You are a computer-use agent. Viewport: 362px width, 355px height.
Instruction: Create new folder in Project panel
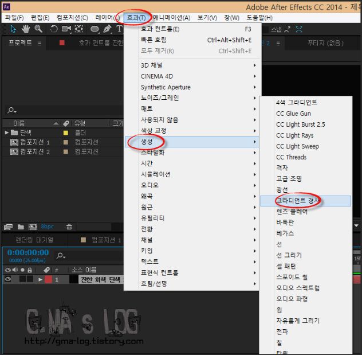pos(21,227)
